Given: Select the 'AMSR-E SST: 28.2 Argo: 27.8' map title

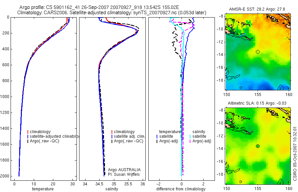Looking at the screenshot, I should point(257,9).
